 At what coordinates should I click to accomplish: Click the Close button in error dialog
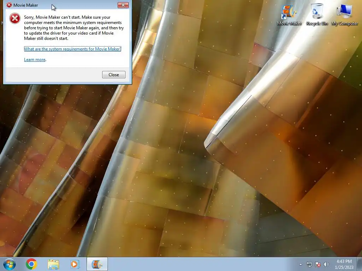click(113, 75)
